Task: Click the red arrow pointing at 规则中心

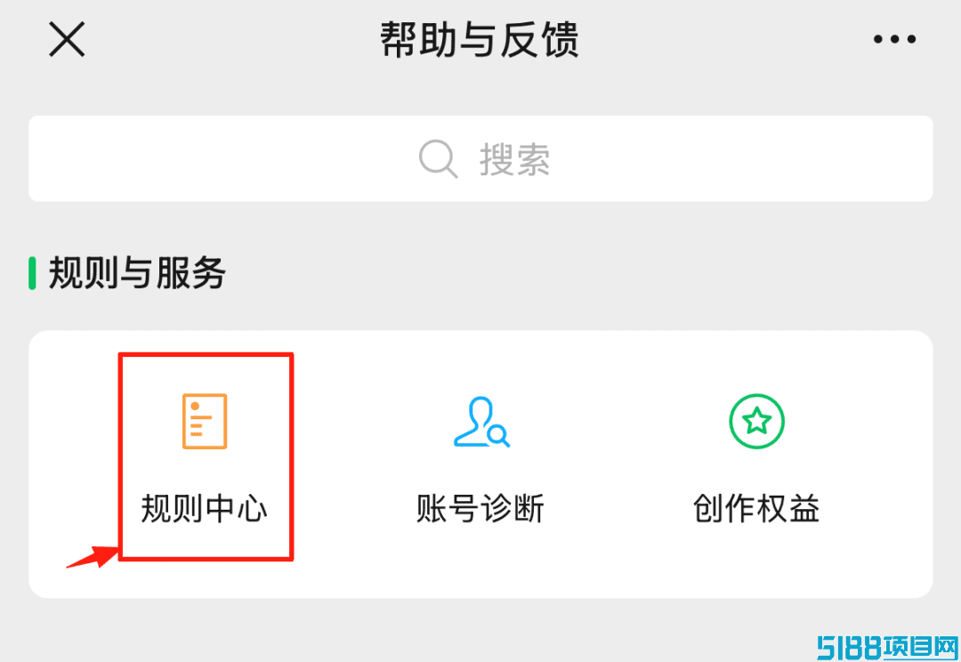Action: (x=92, y=557)
